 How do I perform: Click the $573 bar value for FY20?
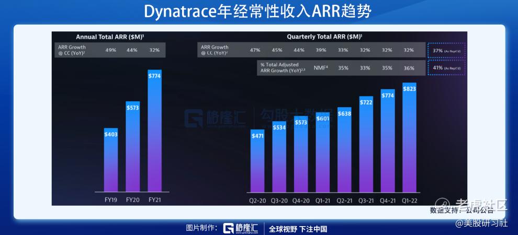pos(132,108)
